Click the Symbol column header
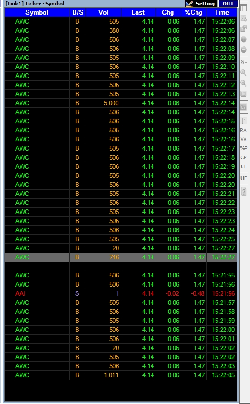This screenshot has width=250, height=404. point(37,12)
